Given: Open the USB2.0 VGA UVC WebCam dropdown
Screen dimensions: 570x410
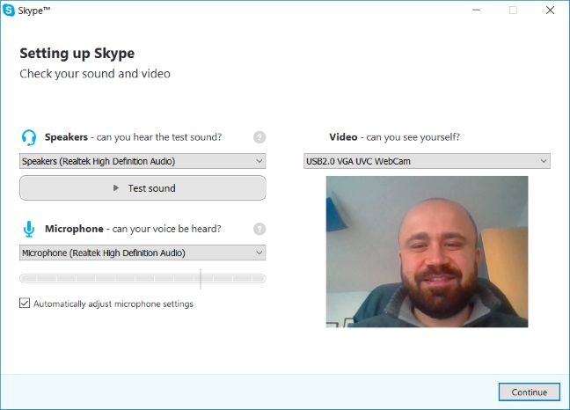Looking at the screenshot, I should [427, 161].
